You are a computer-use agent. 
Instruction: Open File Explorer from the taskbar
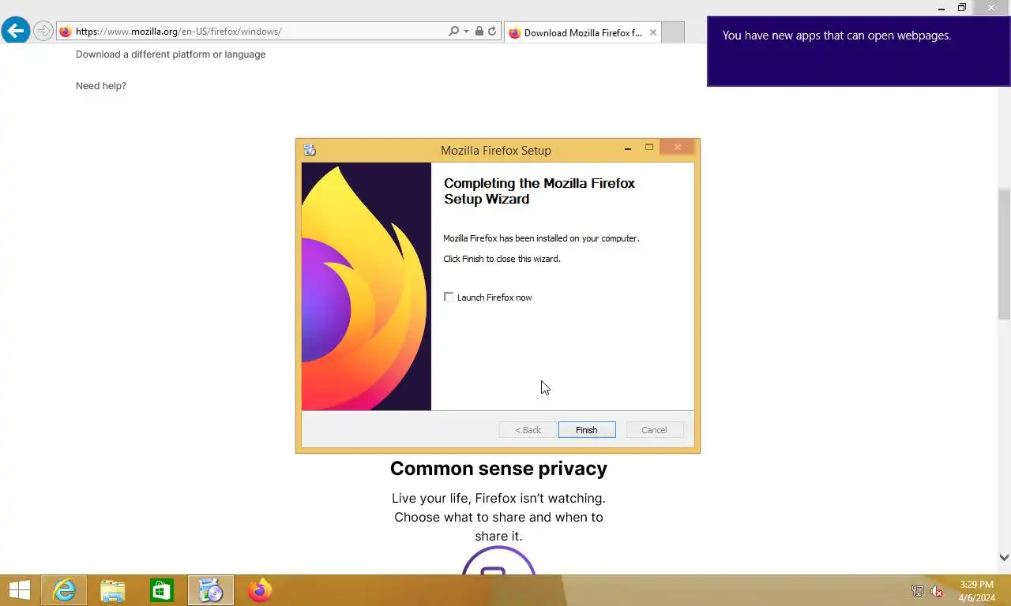coord(113,590)
